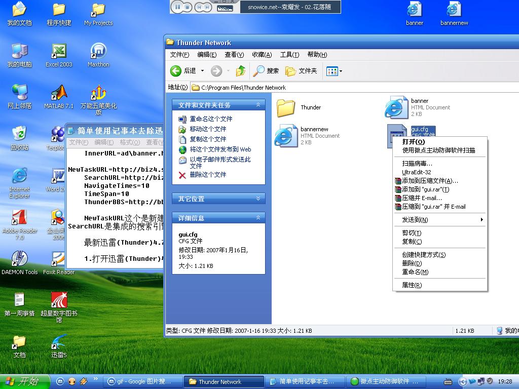Pause the media player mini bar
This screenshot has height=389, width=519.
click(177, 7)
